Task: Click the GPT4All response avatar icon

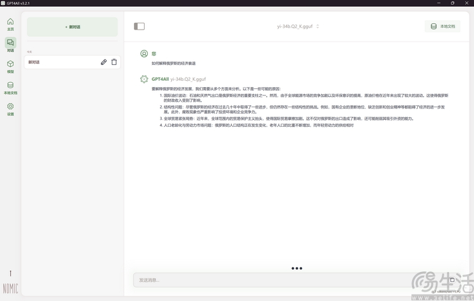Action: point(144,79)
